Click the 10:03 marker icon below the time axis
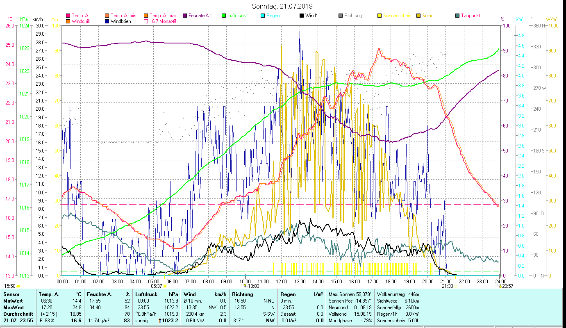 (245, 286)
